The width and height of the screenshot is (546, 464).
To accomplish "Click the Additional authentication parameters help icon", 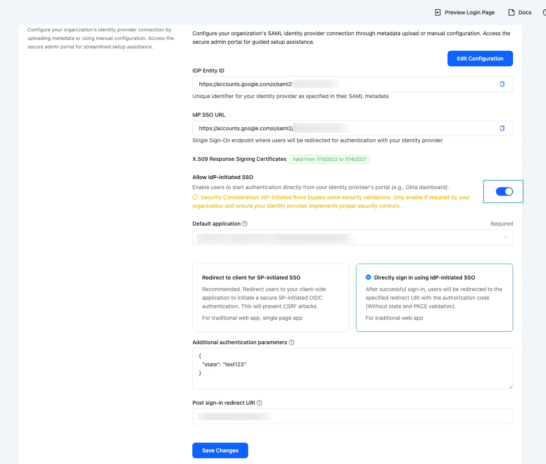I will pyautogui.click(x=292, y=342).
